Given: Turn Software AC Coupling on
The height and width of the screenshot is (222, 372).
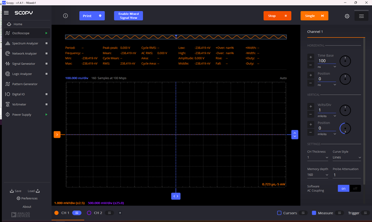Looking at the screenshot, I should 343,188.
